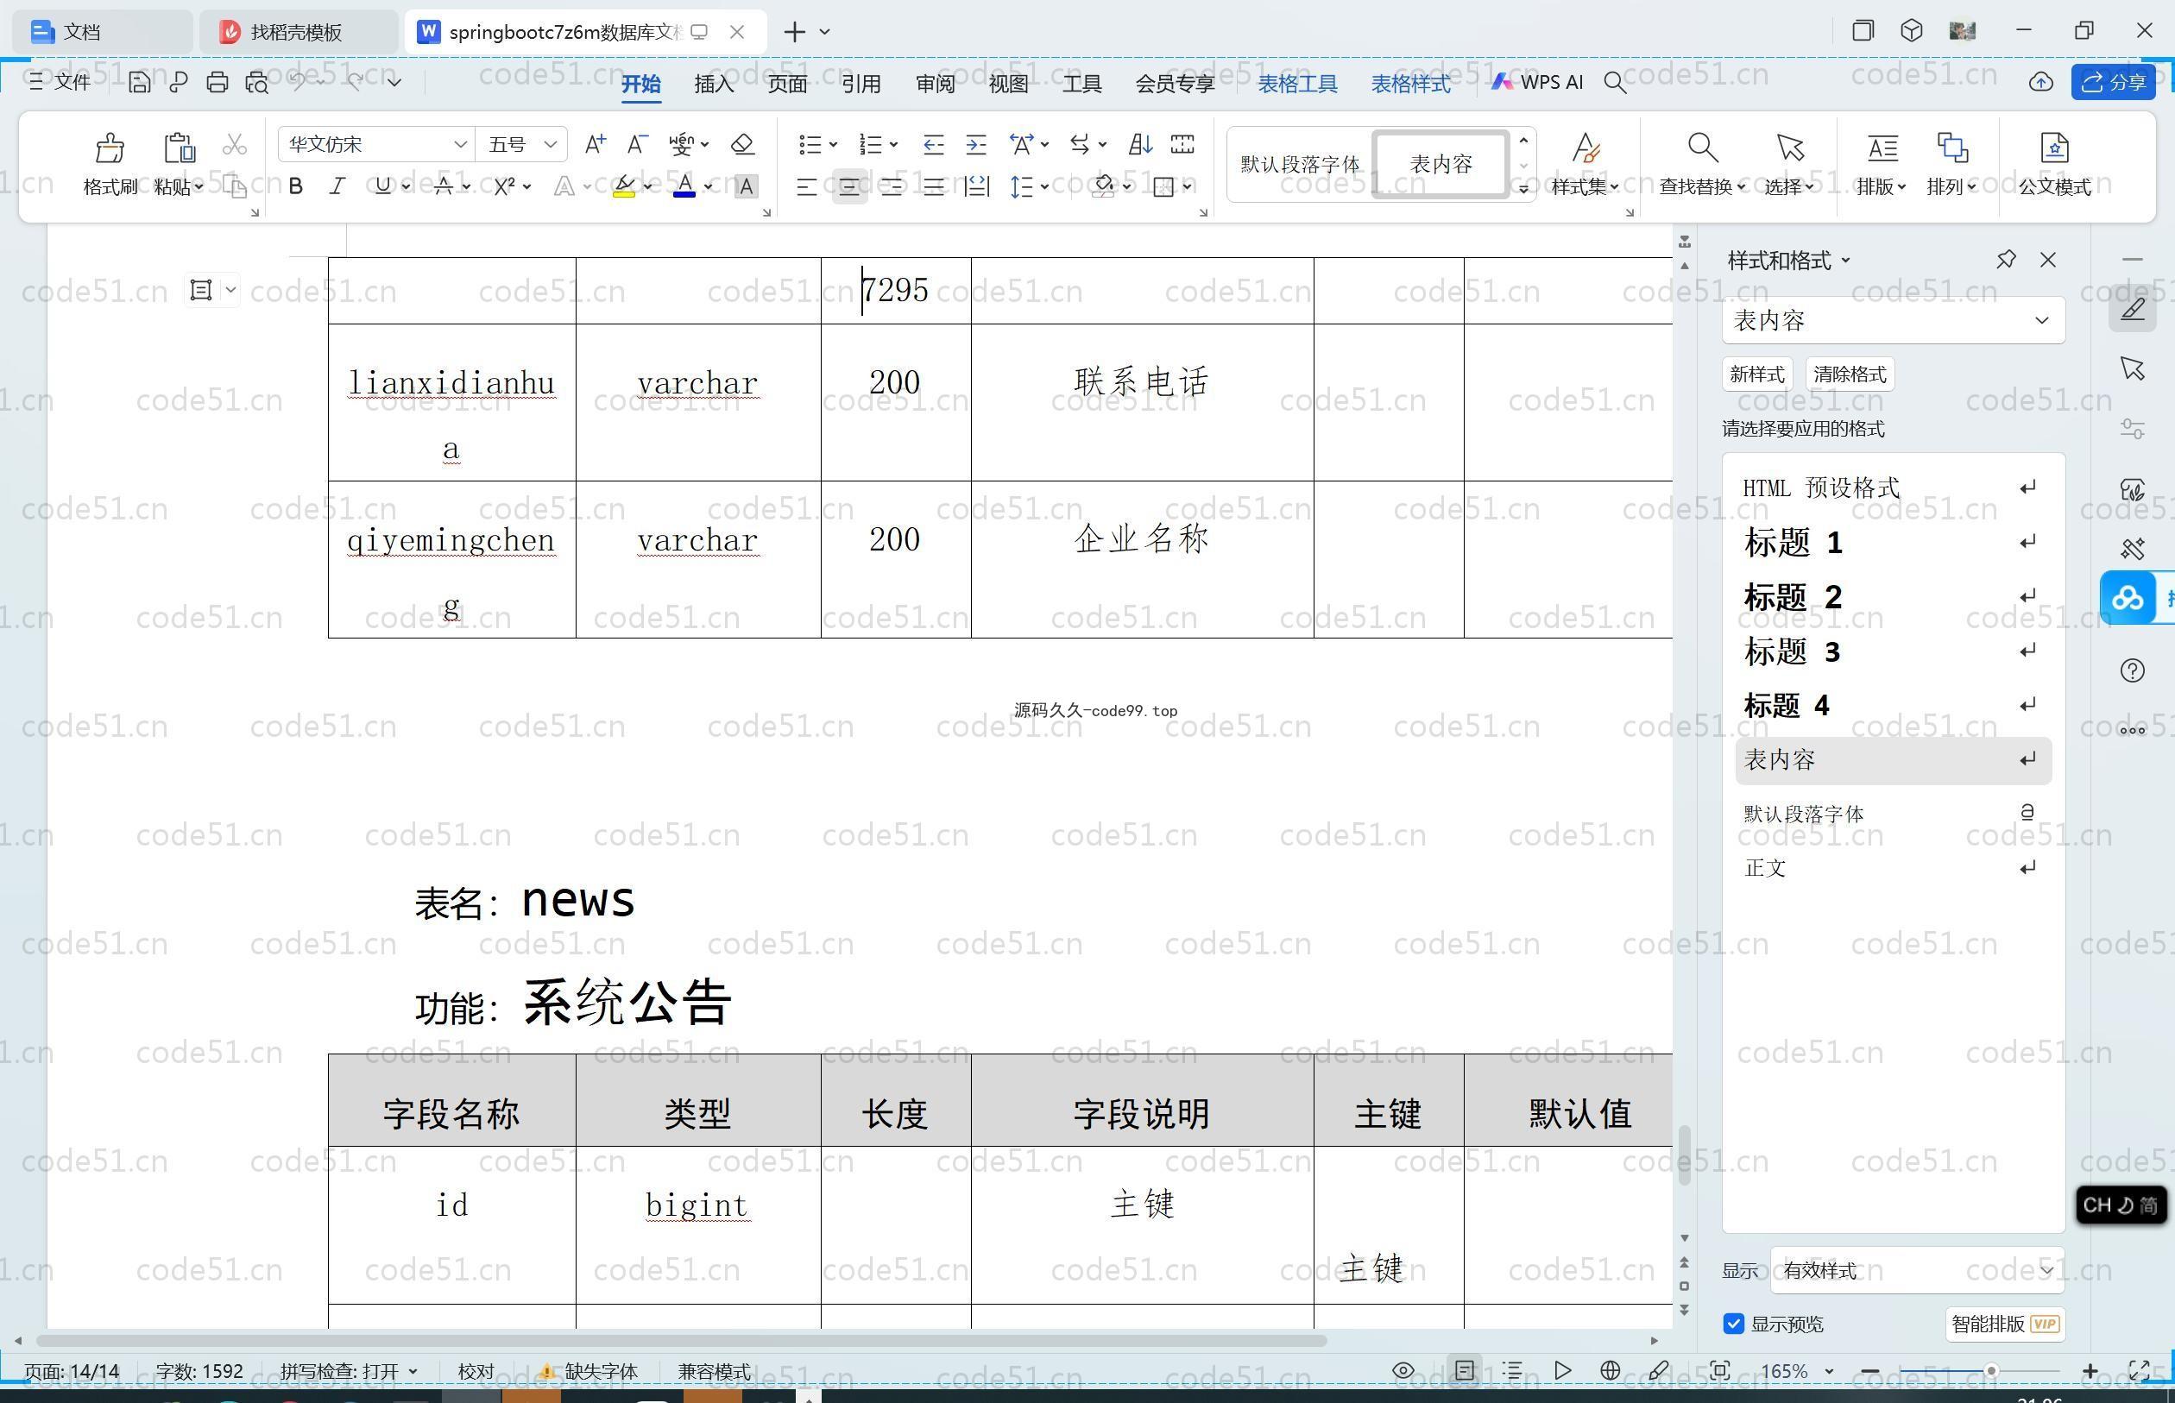The width and height of the screenshot is (2175, 1403).
Task: Click the Sort icon in paragraph group
Action: pyautogui.click(x=1140, y=144)
